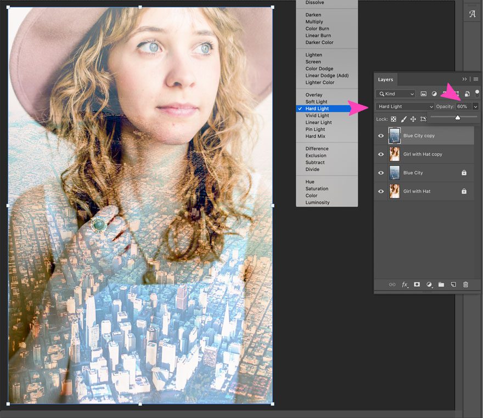483x418 pixels.
Task: Open the Kind filter dropdown
Action: 395,93
